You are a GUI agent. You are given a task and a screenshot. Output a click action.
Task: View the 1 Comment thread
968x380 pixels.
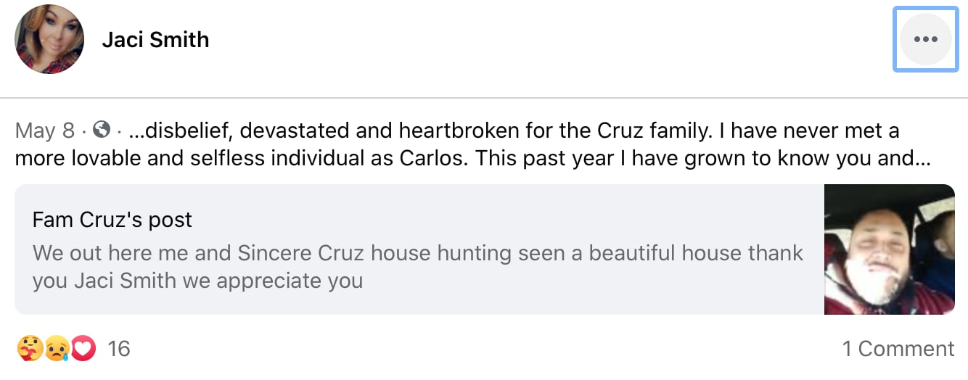[x=898, y=349]
